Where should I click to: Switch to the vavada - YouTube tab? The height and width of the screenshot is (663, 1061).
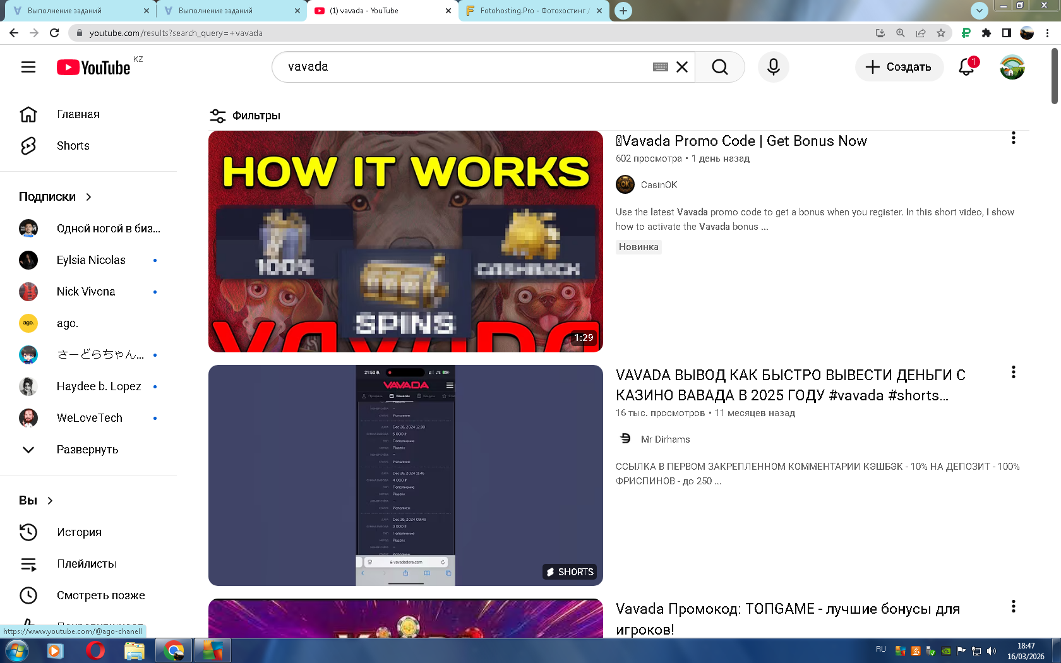coord(382,11)
